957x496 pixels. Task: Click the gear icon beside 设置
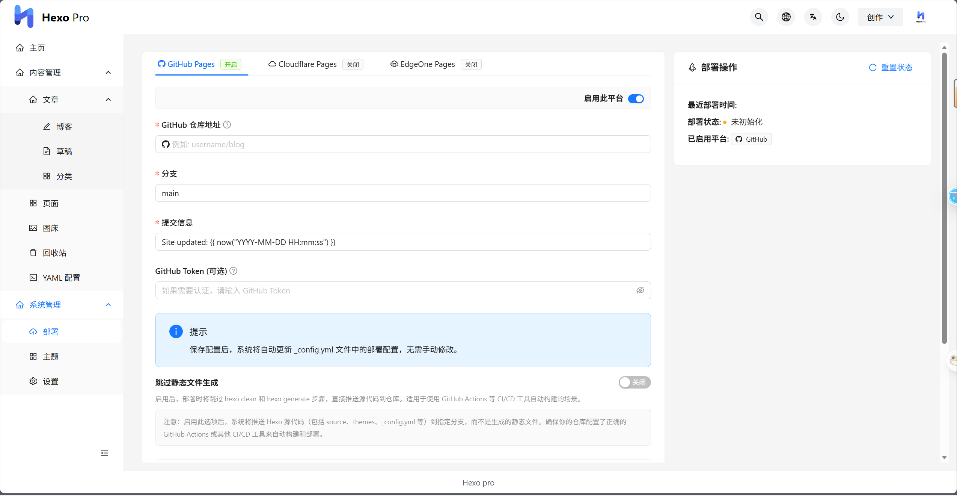click(x=33, y=381)
